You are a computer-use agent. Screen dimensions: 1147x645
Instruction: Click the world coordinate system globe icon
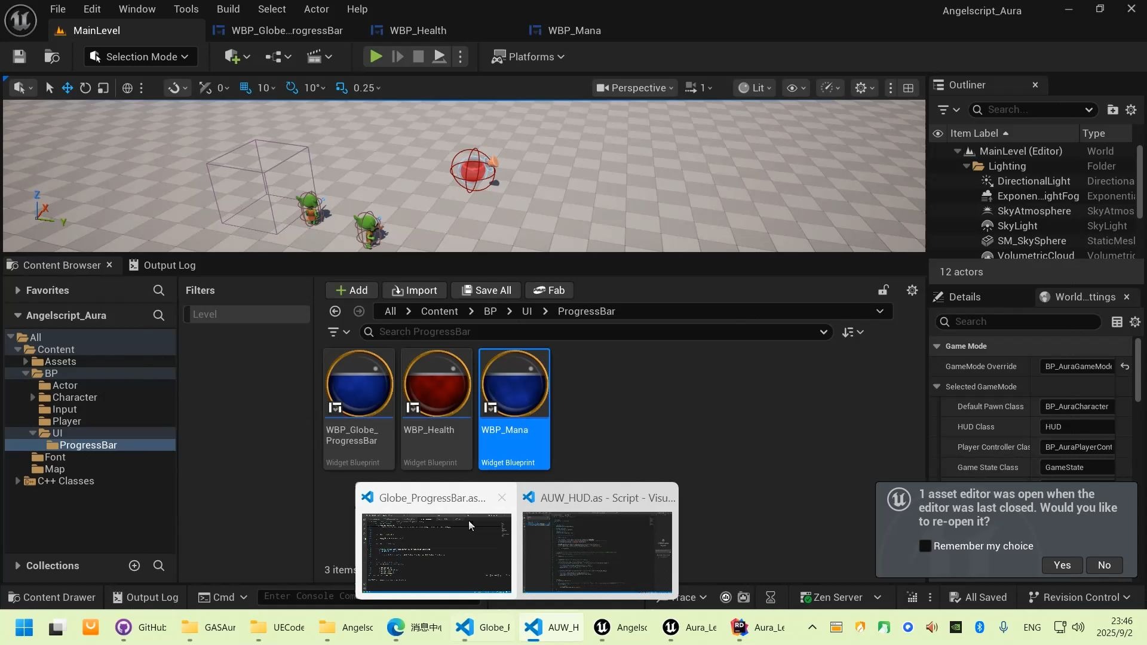tap(127, 88)
